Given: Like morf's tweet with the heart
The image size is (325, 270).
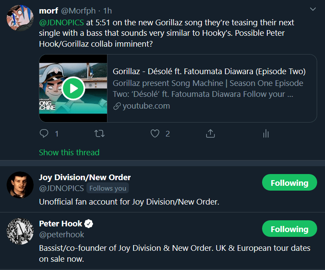Looking at the screenshot, I should (x=155, y=134).
